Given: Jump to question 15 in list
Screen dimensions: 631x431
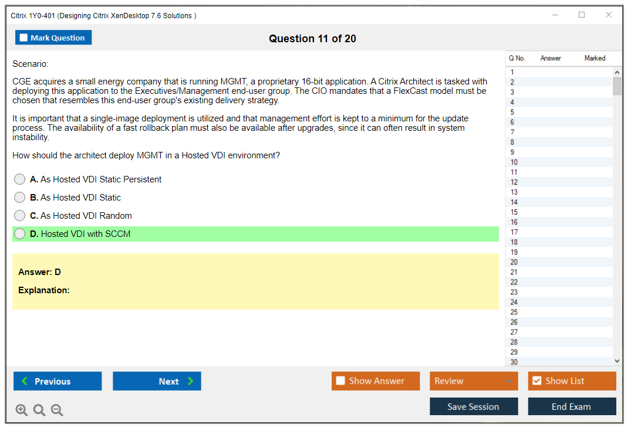Looking at the screenshot, I should 514,212.
